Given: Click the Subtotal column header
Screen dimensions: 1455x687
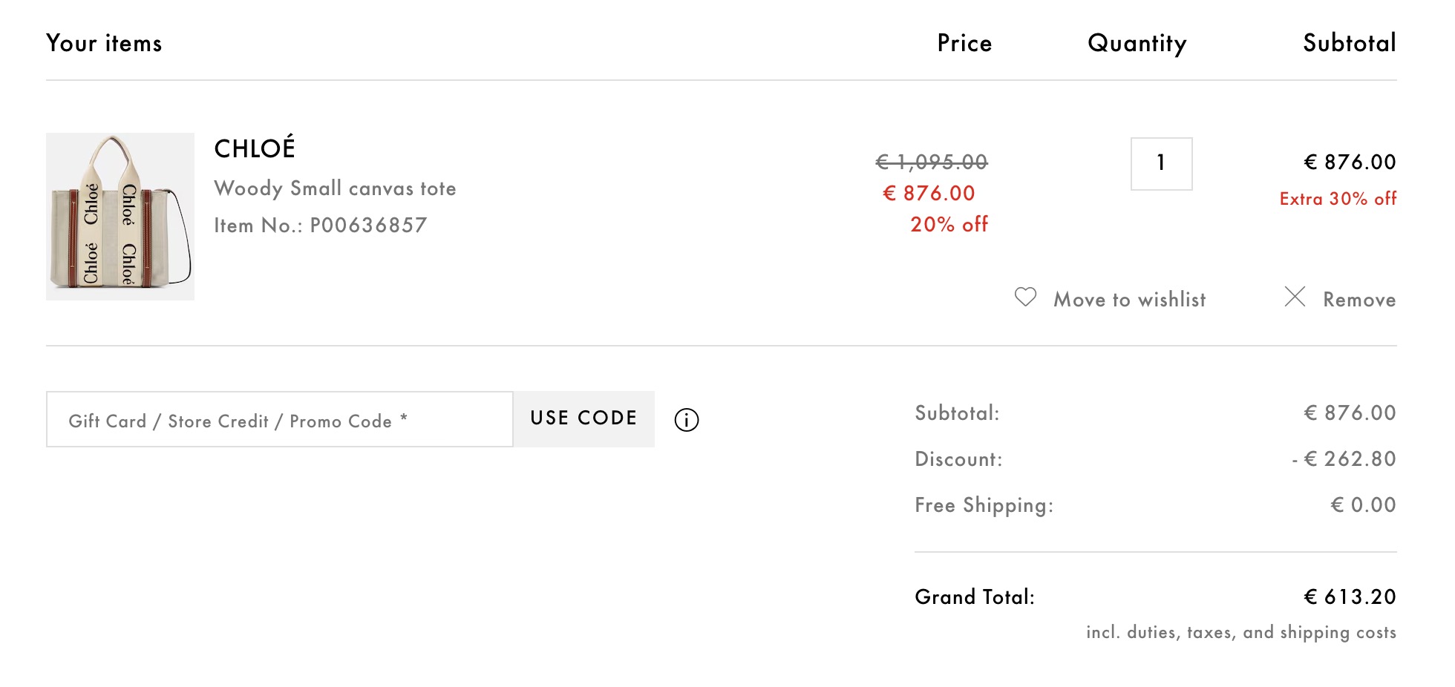Looking at the screenshot, I should point(1349,43).
